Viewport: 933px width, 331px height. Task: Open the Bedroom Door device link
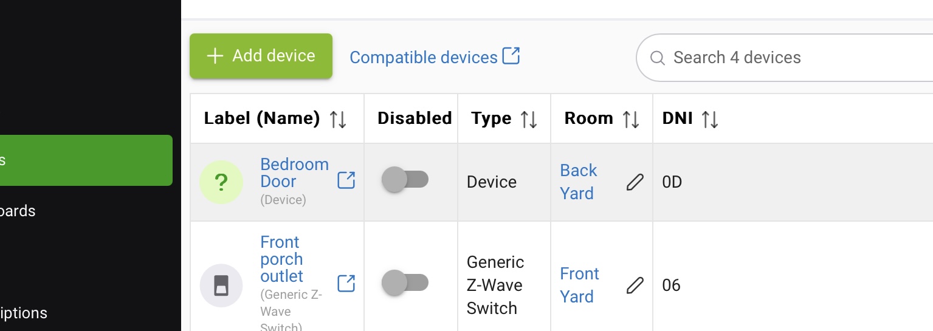point(294,173)
